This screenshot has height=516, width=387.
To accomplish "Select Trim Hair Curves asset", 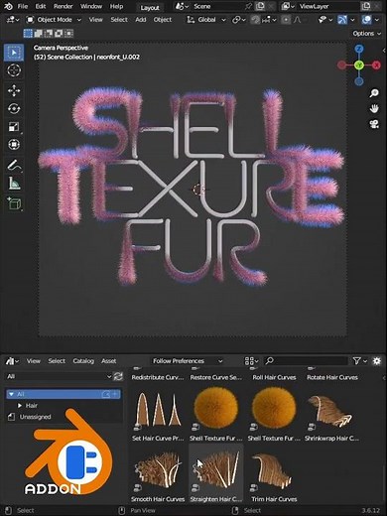I will (x=274, y=475).
